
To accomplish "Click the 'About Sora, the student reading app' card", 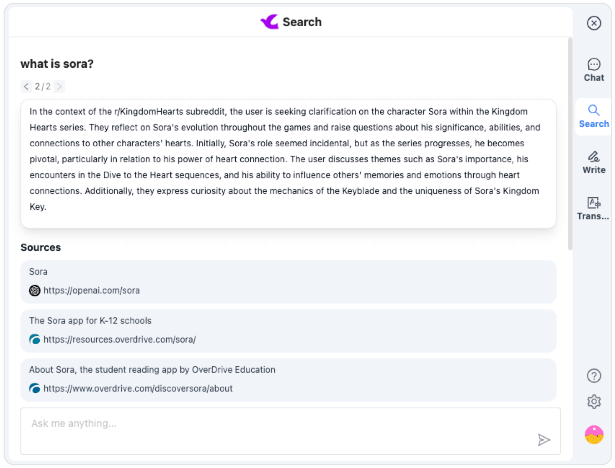I will [288, 380].
